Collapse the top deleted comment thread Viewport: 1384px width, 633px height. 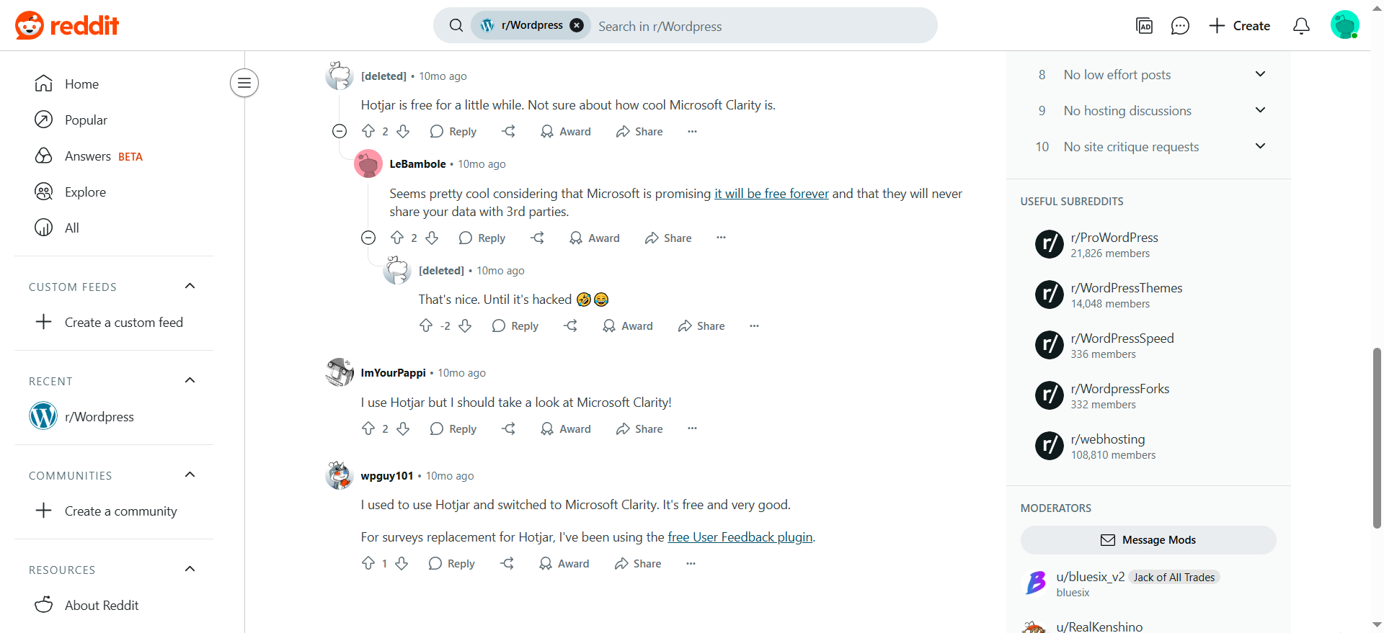(339, 131)
